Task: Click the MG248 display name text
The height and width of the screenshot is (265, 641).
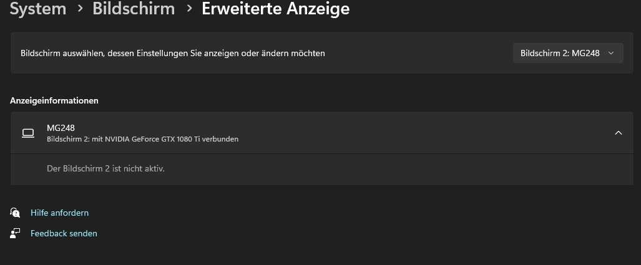Action: [61, 128]
